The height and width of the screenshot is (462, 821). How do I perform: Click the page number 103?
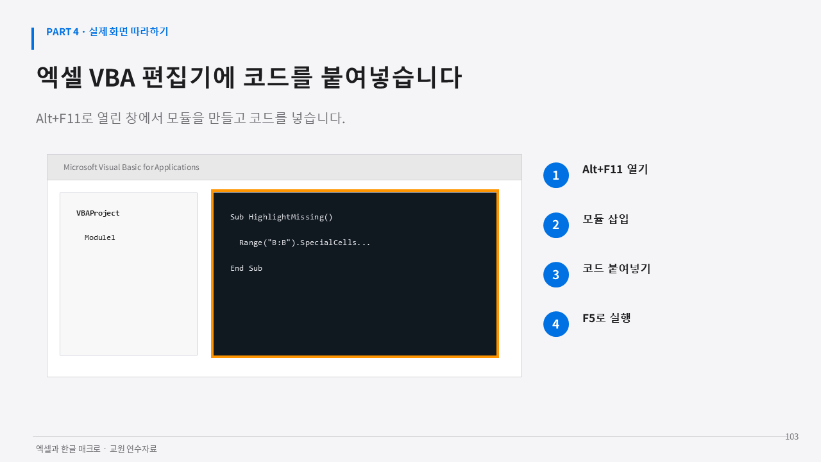point(792,436)
